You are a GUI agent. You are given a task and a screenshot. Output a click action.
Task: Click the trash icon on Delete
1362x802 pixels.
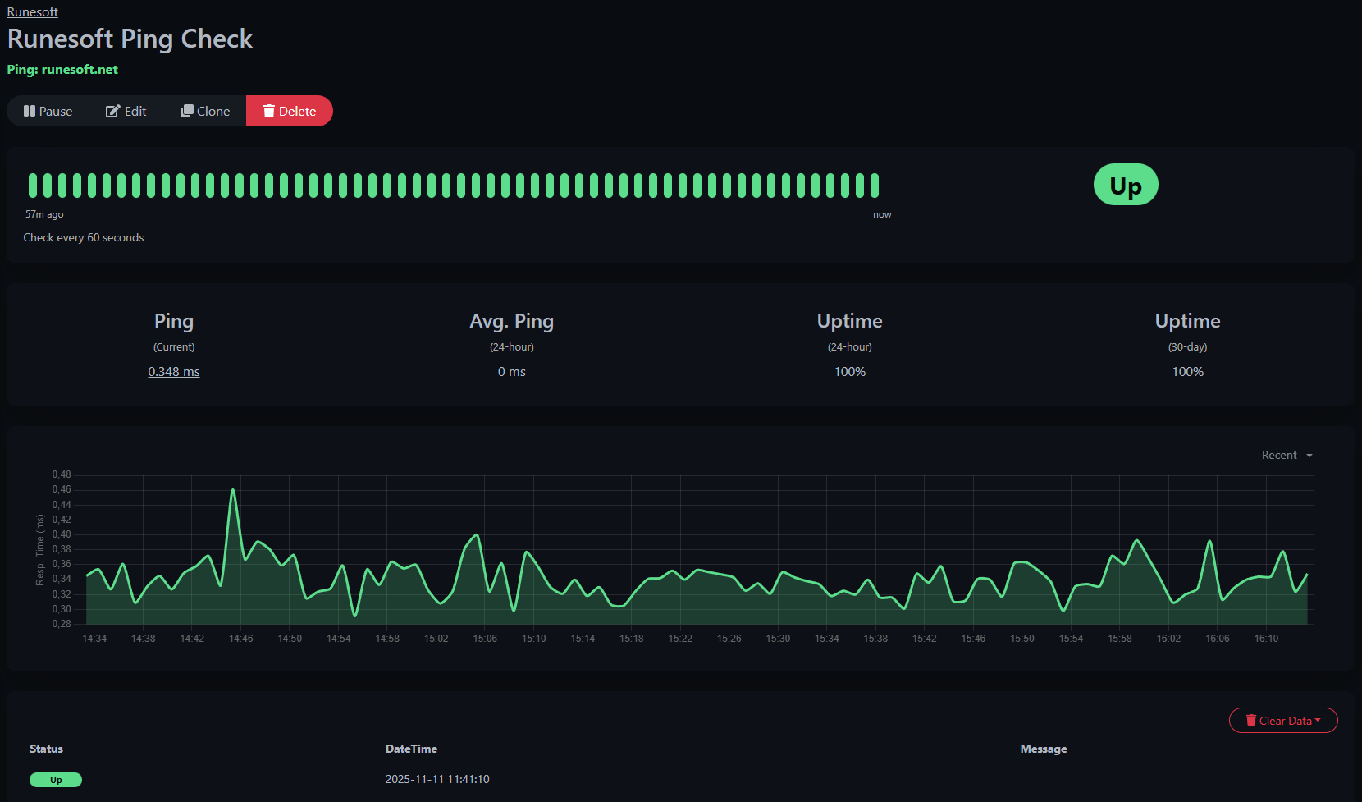point(268,111)
